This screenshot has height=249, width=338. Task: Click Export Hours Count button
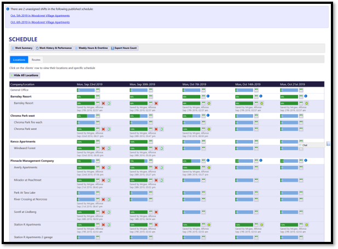[x=124, y=48]
